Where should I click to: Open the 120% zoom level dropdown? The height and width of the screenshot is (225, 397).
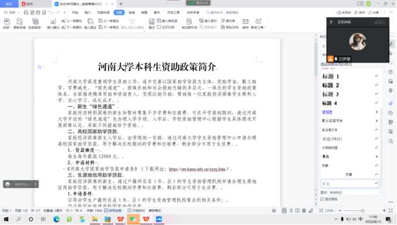click(330, 210)
